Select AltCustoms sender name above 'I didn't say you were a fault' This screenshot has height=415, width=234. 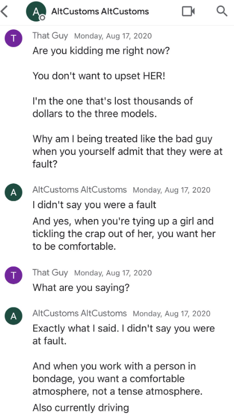click(80, 190)
